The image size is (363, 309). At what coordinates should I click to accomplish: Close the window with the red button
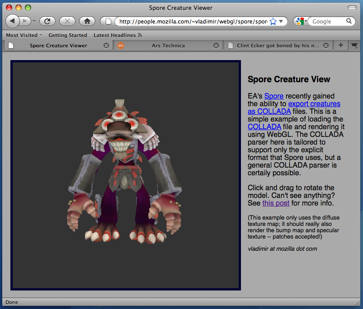tap(9, 8)
